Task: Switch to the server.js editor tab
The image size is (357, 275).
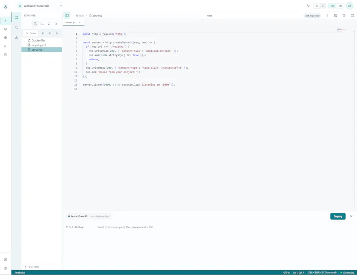Action: tap(70, 22)
